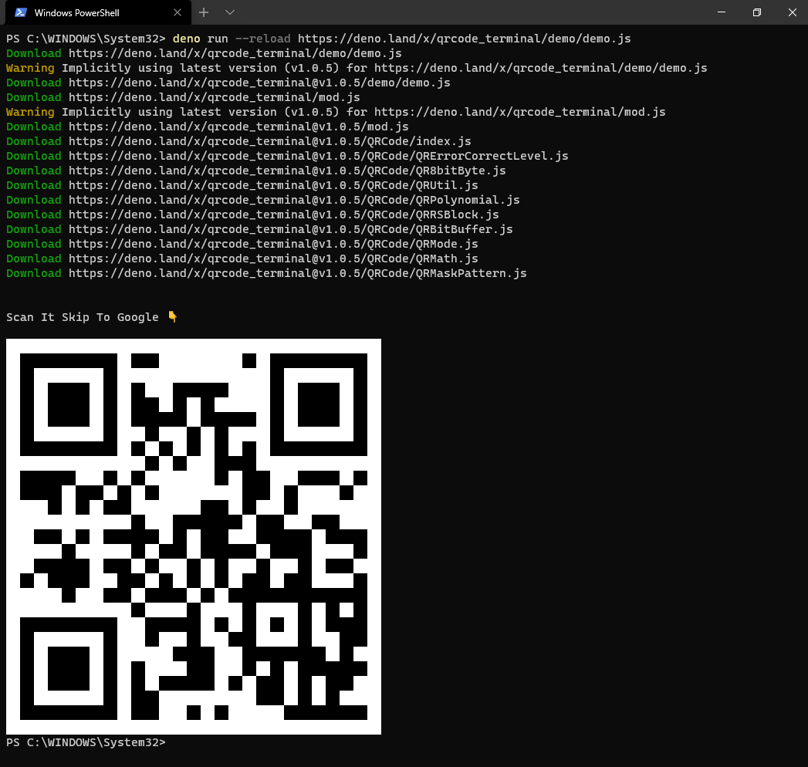Close the terminal window
Image resolution: width=808 pixels, height=767 pixels.
point(792,12)
